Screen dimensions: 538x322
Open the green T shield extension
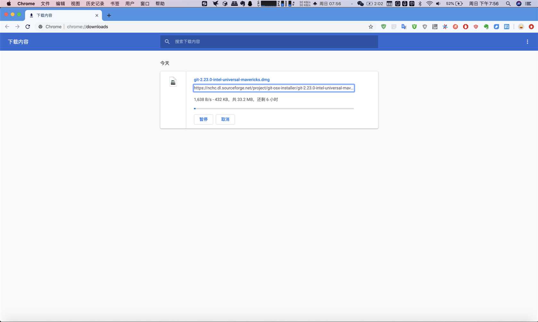414,27
